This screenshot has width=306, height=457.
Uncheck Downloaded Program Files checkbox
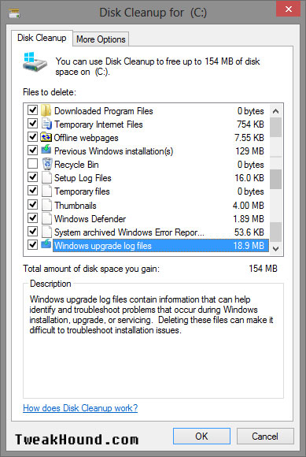tap(32, 110)
